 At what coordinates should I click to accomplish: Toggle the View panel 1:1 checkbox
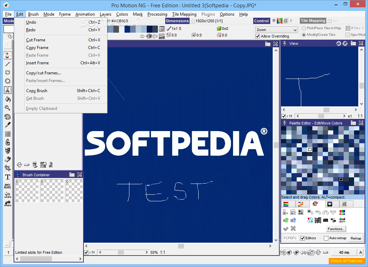(284, 116)
